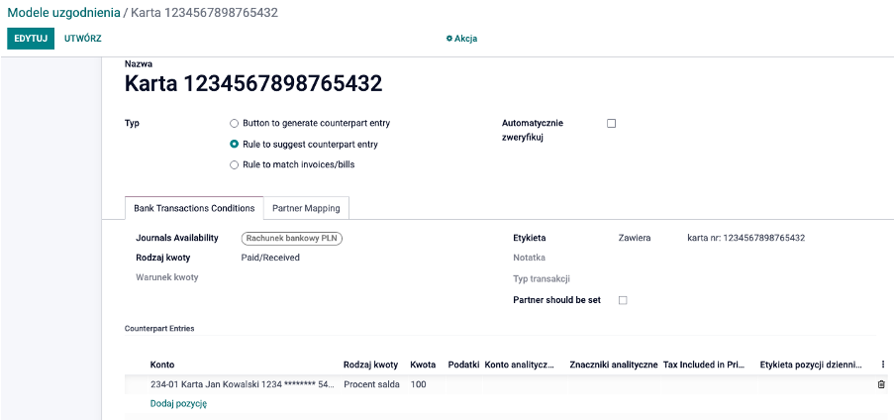Open column options three-dot menu
This screenshot has width=895, height=420.
[883, 364]
